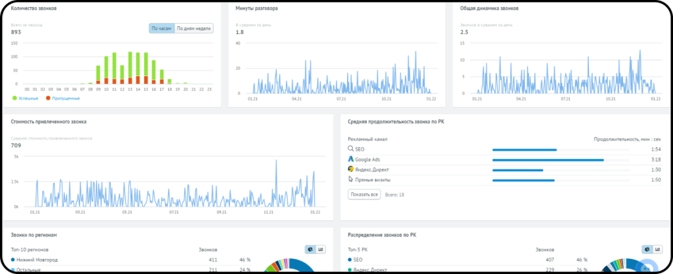Click the Звонков header in Звонки по регионам
The width and height of the screenshot is (673, 274).
[208, 250]
